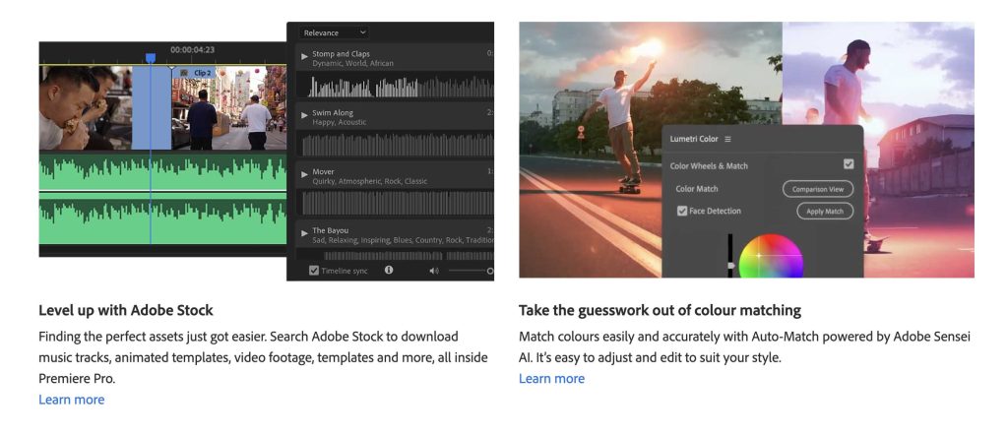Adjust the audio volume slider
Screen dimensions: 1008x436
472,271
